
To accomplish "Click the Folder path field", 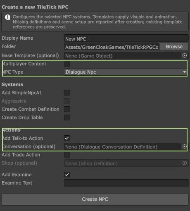I will (112, 47).
